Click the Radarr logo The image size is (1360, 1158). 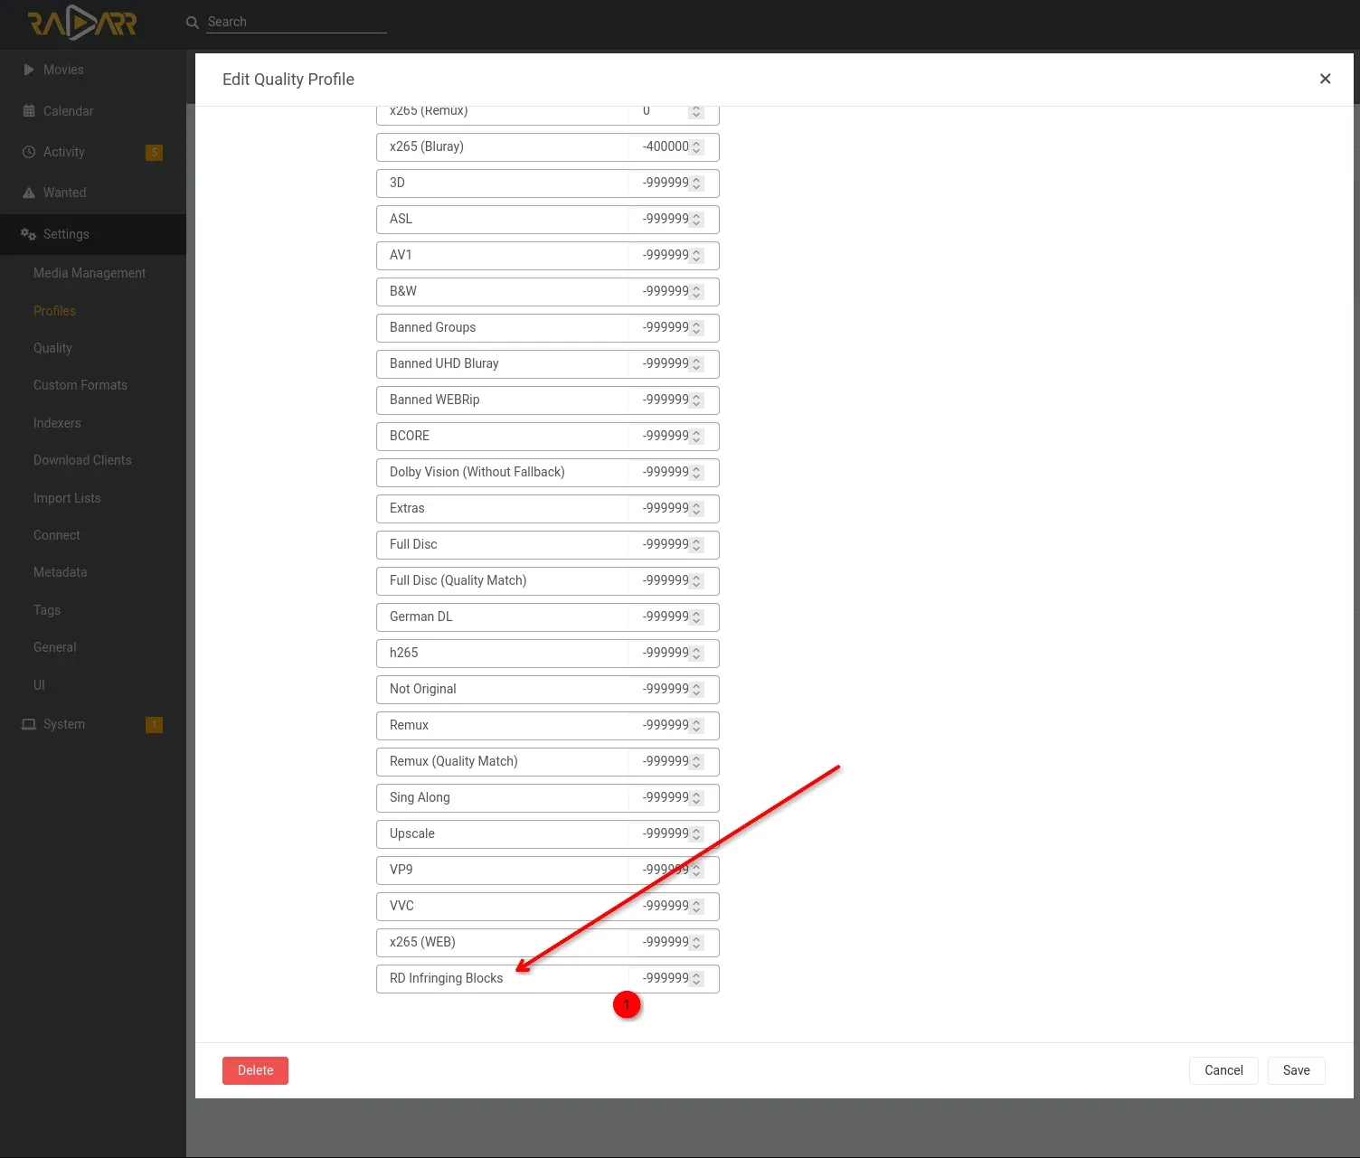coord(82,23)
